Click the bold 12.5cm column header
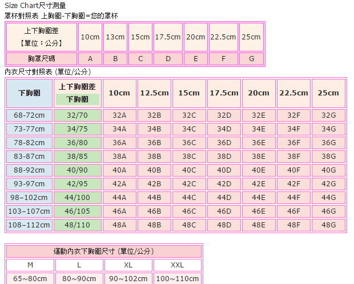The height and width of the screenshot is (284, 354). pyautogui.click(x=154, y=93)
